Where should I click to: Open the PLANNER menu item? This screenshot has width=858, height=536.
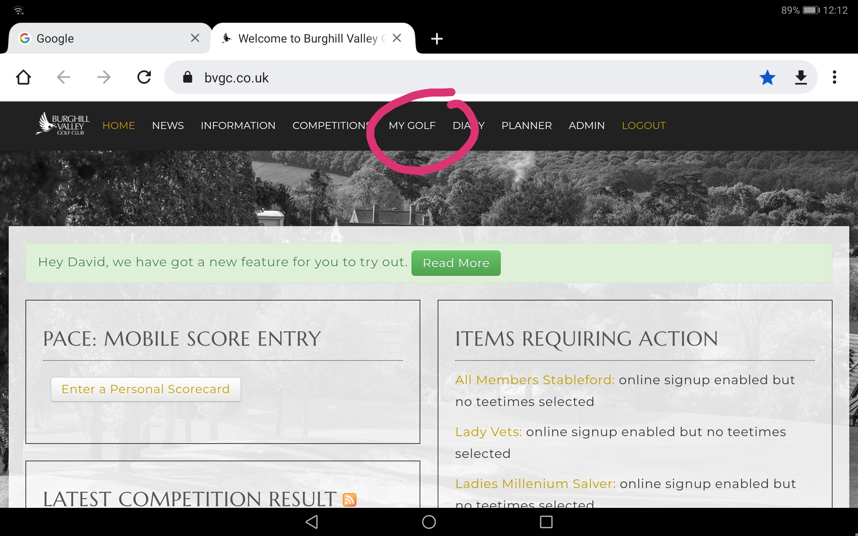(x=527, y=126)
